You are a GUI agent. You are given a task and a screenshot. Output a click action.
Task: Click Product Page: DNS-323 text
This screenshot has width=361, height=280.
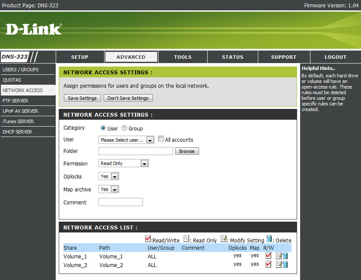point(30,5)
